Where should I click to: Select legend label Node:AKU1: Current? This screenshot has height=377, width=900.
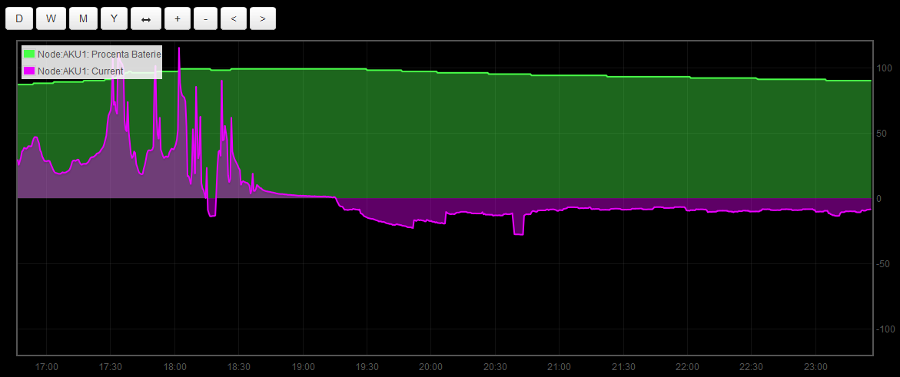click(81, 71)
